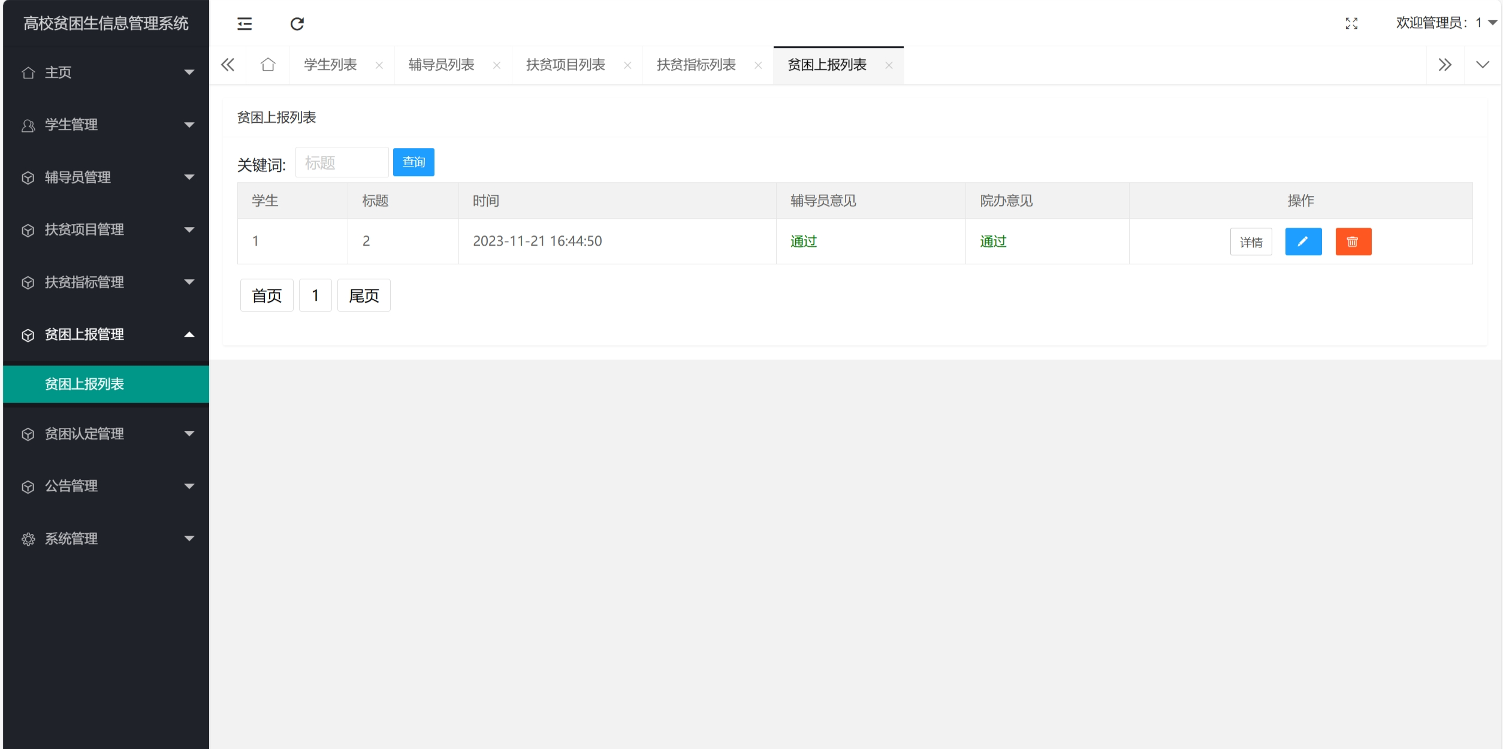This screenshot has width=1503, height=749.
Task: Close the 学生列表 tab
Action: (x=379, y=65)
